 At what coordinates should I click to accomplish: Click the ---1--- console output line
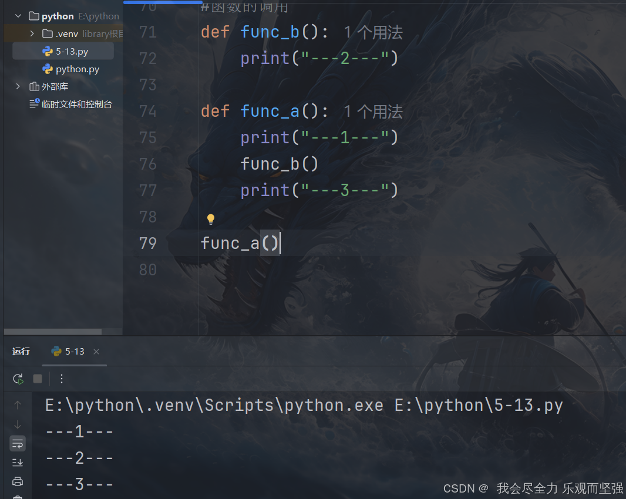[79, 431]
